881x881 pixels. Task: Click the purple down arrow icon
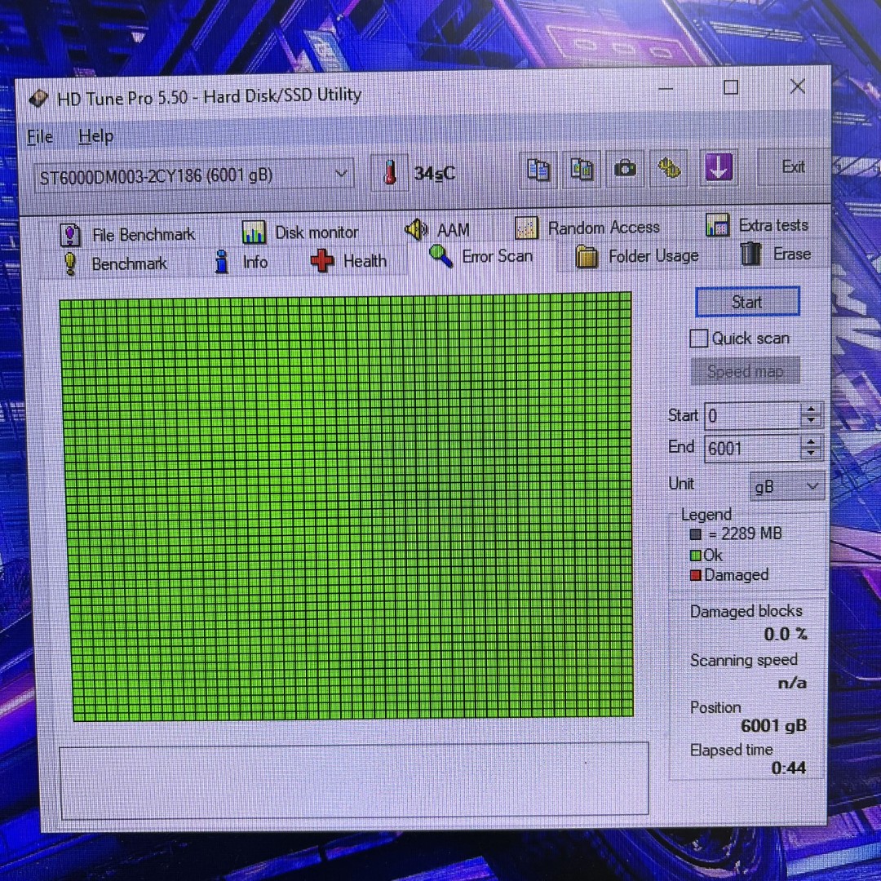coord(718,168)
